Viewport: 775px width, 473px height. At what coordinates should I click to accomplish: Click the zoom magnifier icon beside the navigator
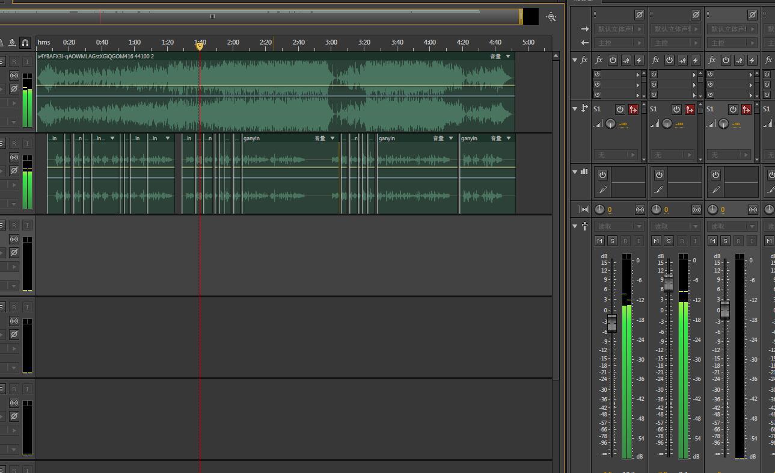pos(551,17)
